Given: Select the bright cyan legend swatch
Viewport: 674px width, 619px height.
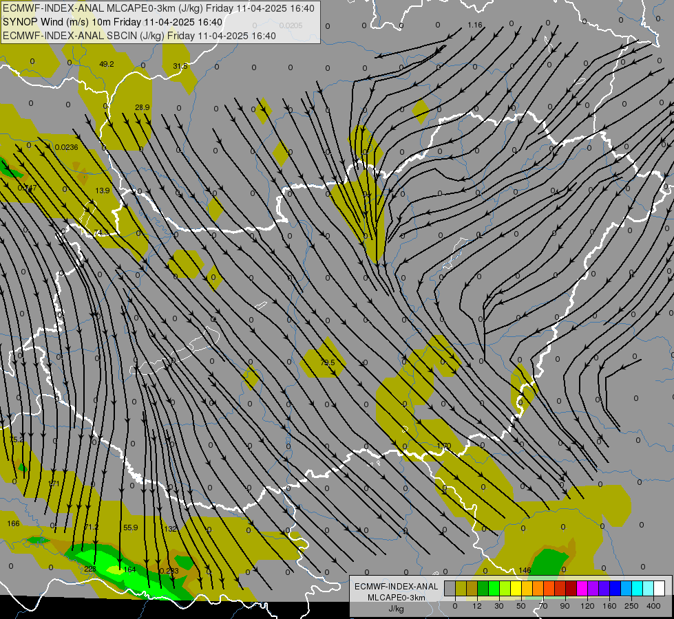Looking at the screenshot, I should 638,588.
